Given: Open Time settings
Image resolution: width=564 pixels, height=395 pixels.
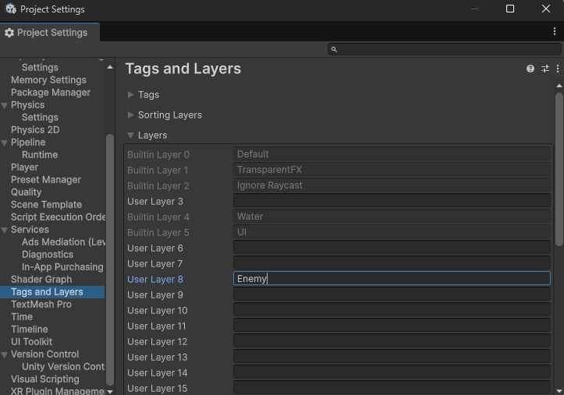Looking at the screenshot, I should tap(22, 317).
